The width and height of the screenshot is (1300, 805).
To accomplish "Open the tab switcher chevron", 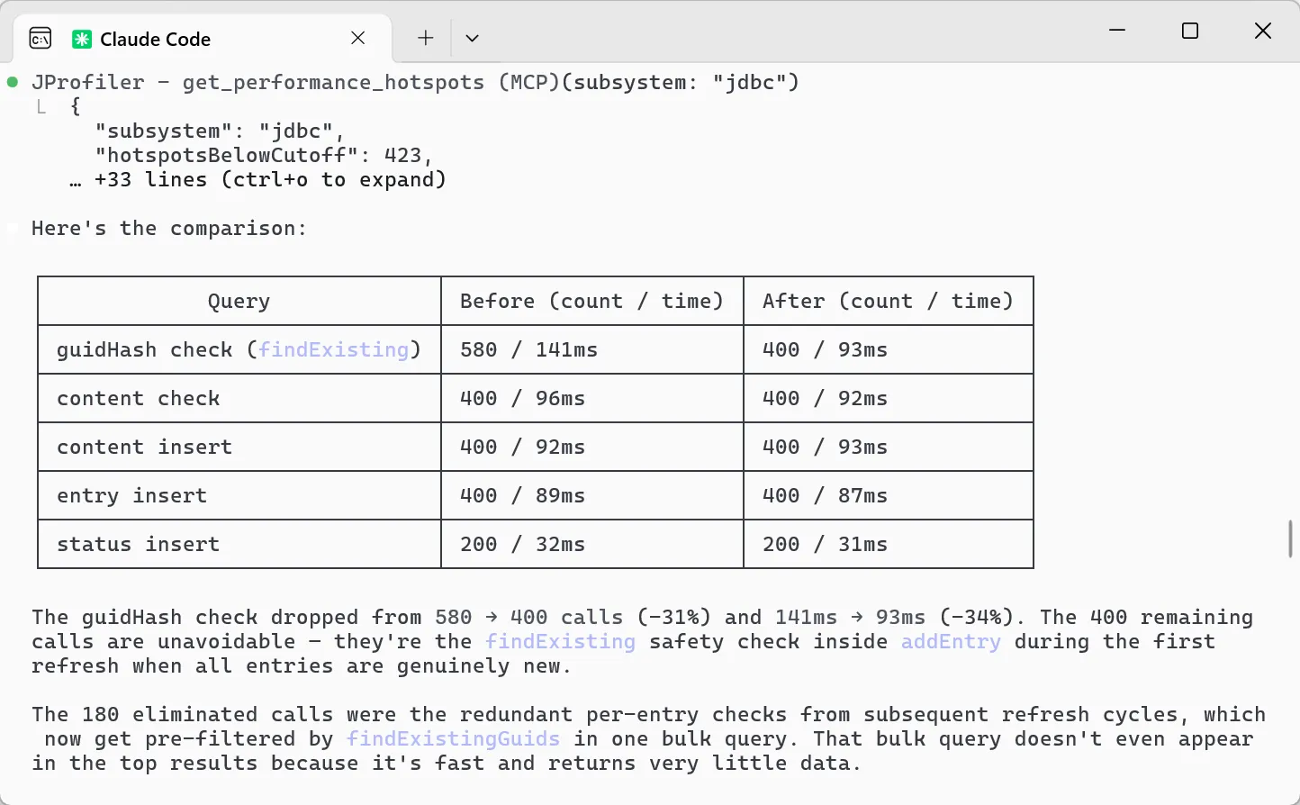I will click(472, 38).
